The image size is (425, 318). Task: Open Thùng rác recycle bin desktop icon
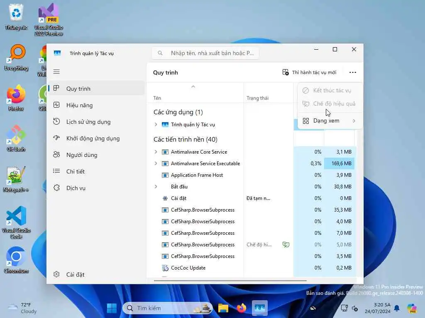tap(16, 17)
